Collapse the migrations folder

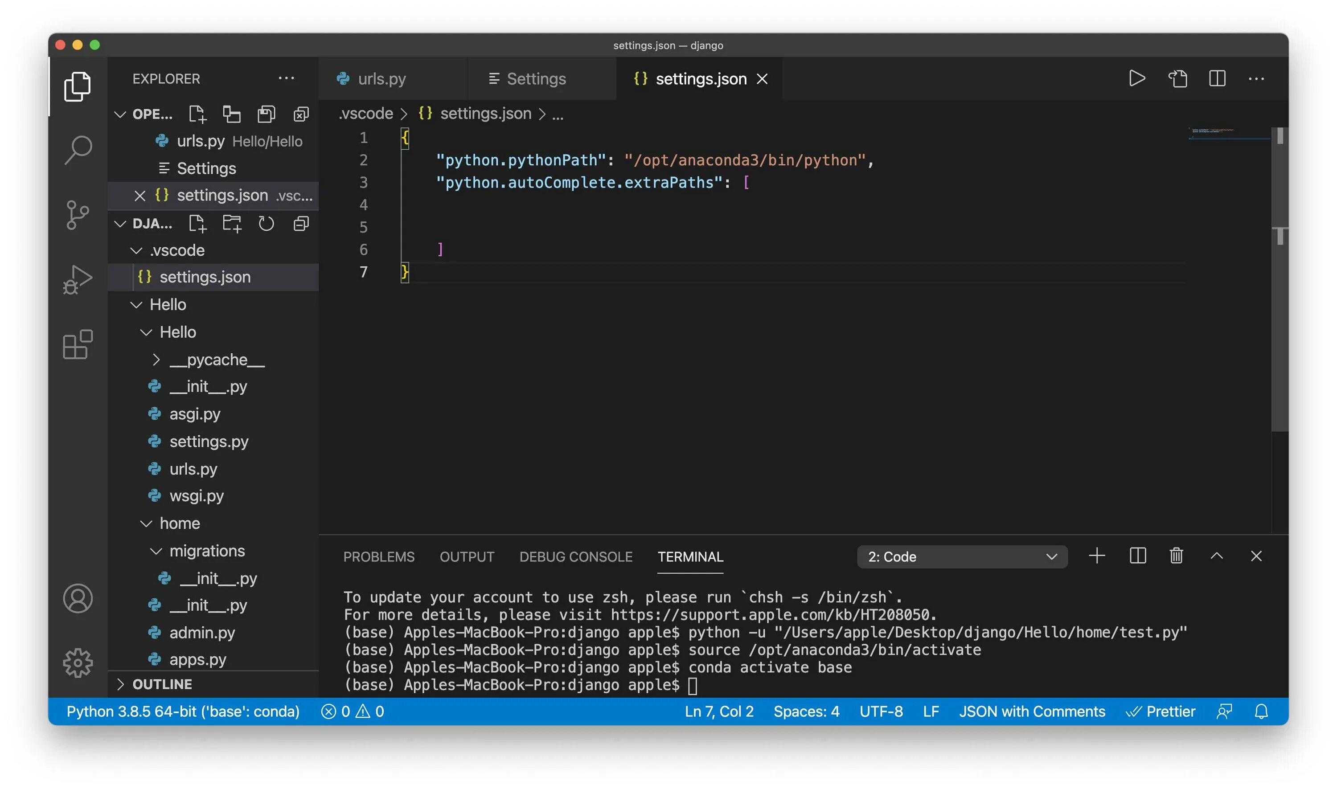(x=156, y=552)
